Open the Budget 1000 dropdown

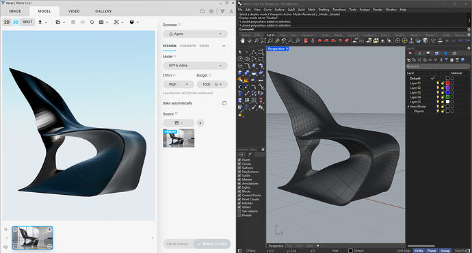coord(212,85)
